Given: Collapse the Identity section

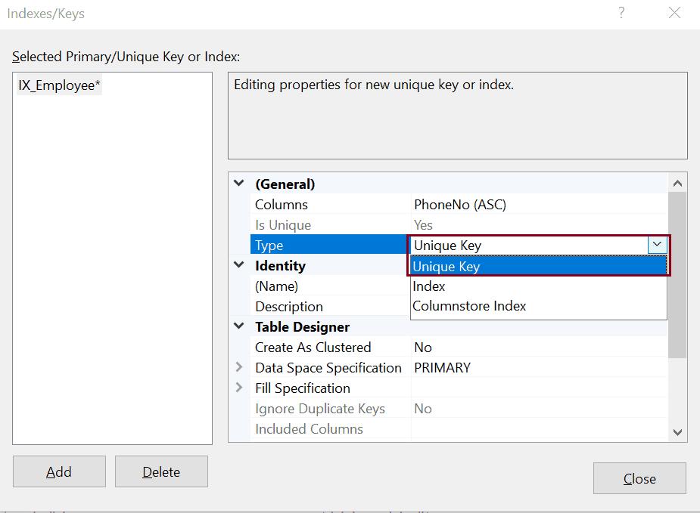Looking at the screenshot, I should click(238, 265).
